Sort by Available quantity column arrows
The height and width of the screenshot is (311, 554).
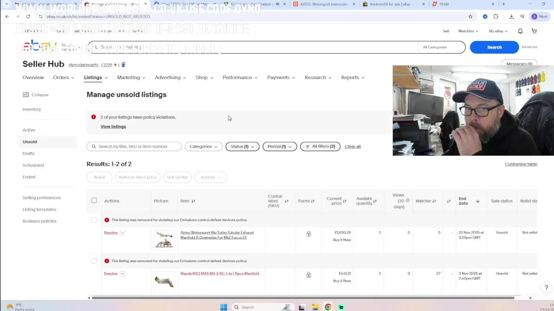[375, 201]
